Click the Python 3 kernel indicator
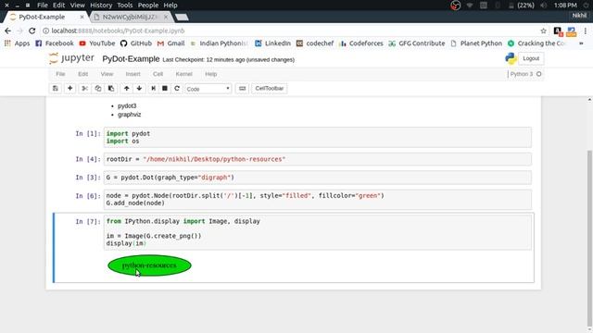The image size is (593, 333). pyautogui.click(x=525, y=74)
